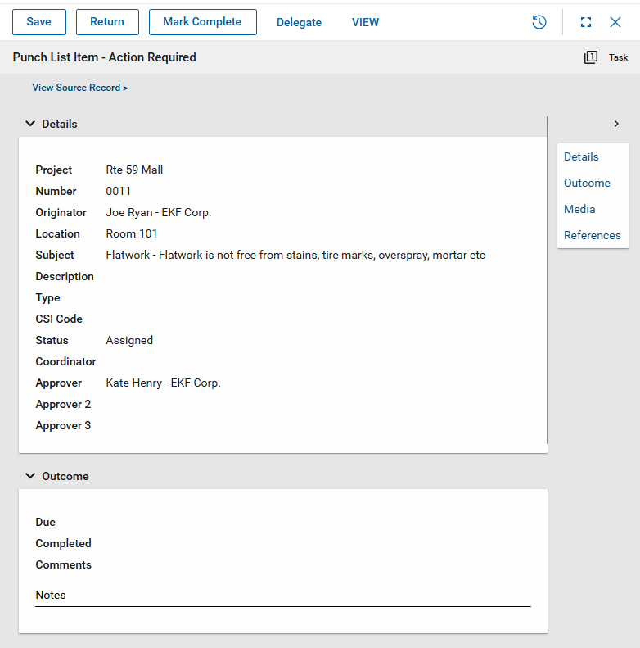
Task: Mark Complete the punch list item
Action: 202,22
